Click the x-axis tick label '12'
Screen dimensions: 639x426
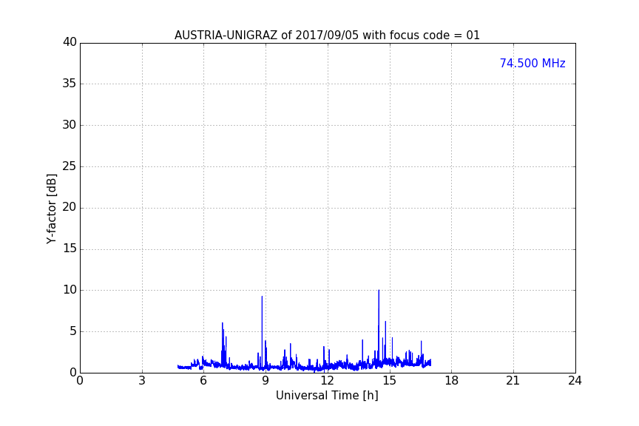pyautogui.click(x=327, y=381)
